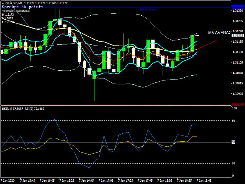Select the blue pivot price tag 1.31345
The image size is (245, 184).
[x=238, y=7]
